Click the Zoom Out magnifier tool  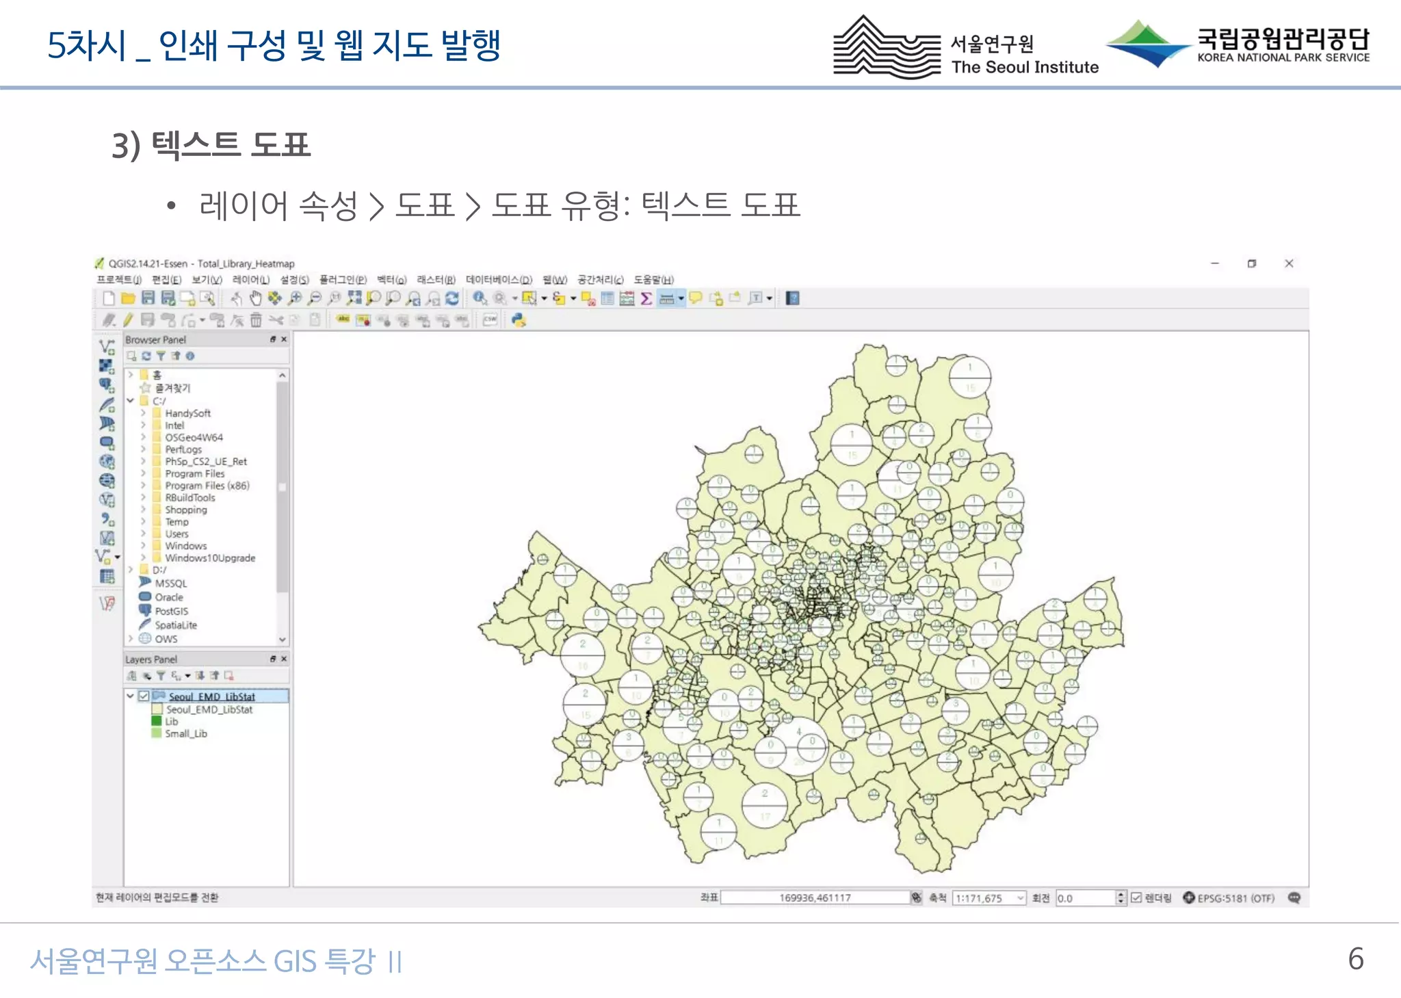315,298
